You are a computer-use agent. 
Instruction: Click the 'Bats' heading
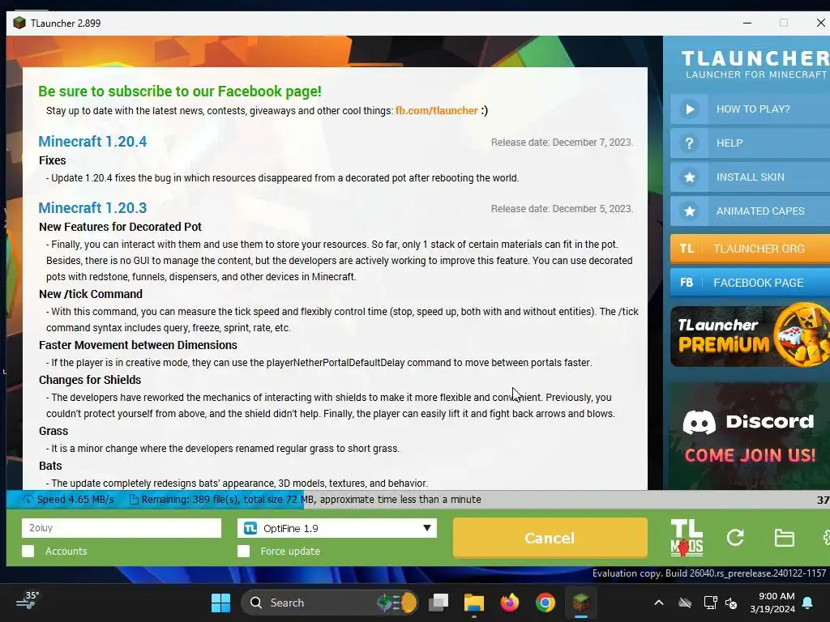click(50, 466)
